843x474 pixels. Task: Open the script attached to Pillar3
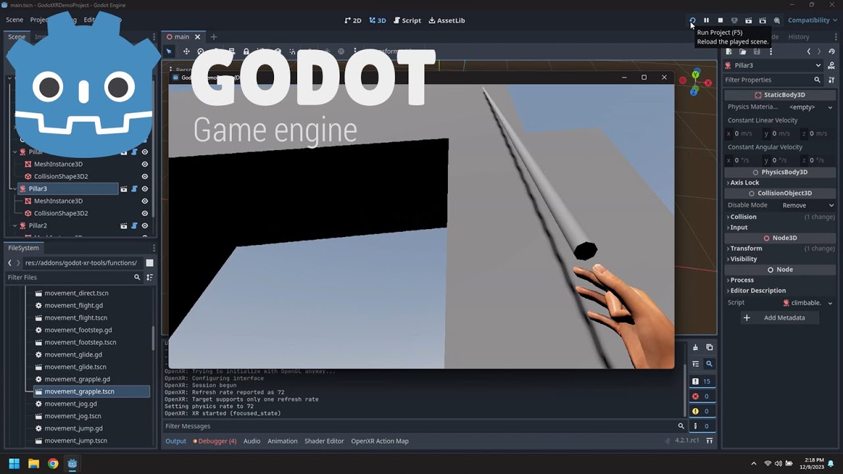coord(134,189)
